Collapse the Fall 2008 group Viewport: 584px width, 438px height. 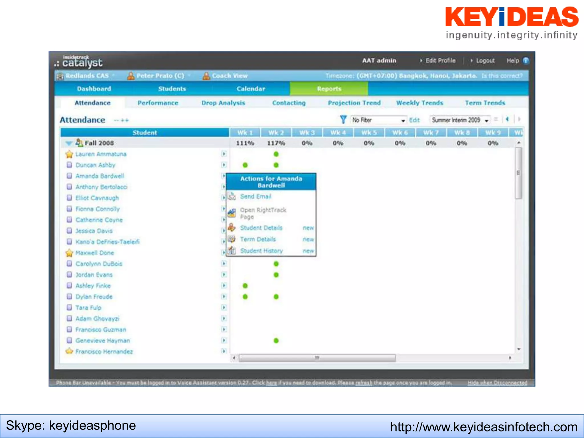point(69,143)
